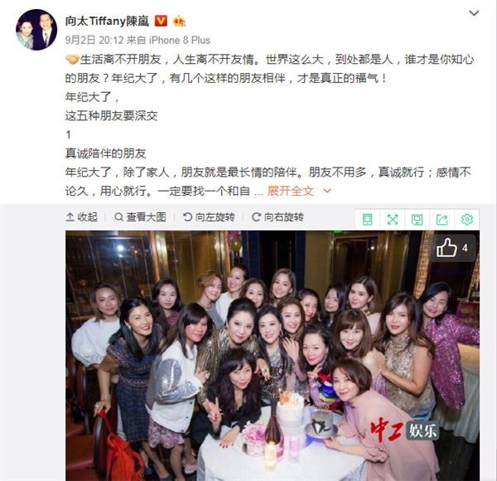Click the 9月2日 20:12 timestamp
This screenshot has width=497, height=481.
coord(94,41)
